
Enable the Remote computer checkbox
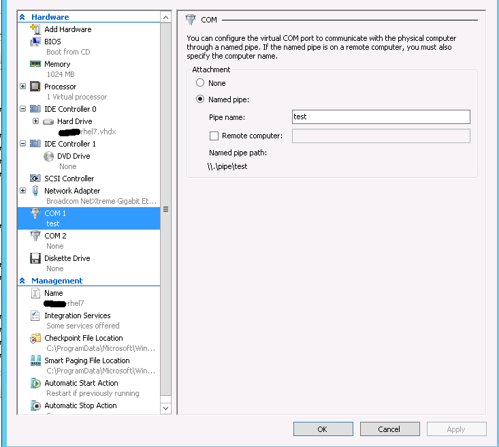point(214,136)
